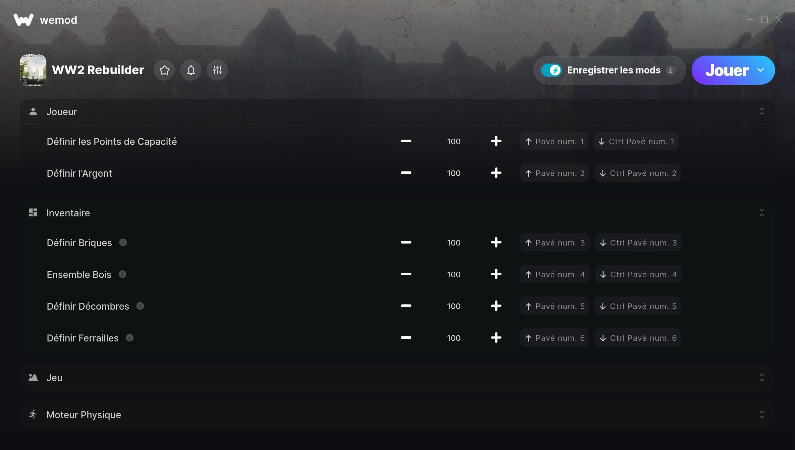The width and height of the screenshot is (795, 450).
Task: Collapse the Inventaire section
Action: click(x=762, y=213)
